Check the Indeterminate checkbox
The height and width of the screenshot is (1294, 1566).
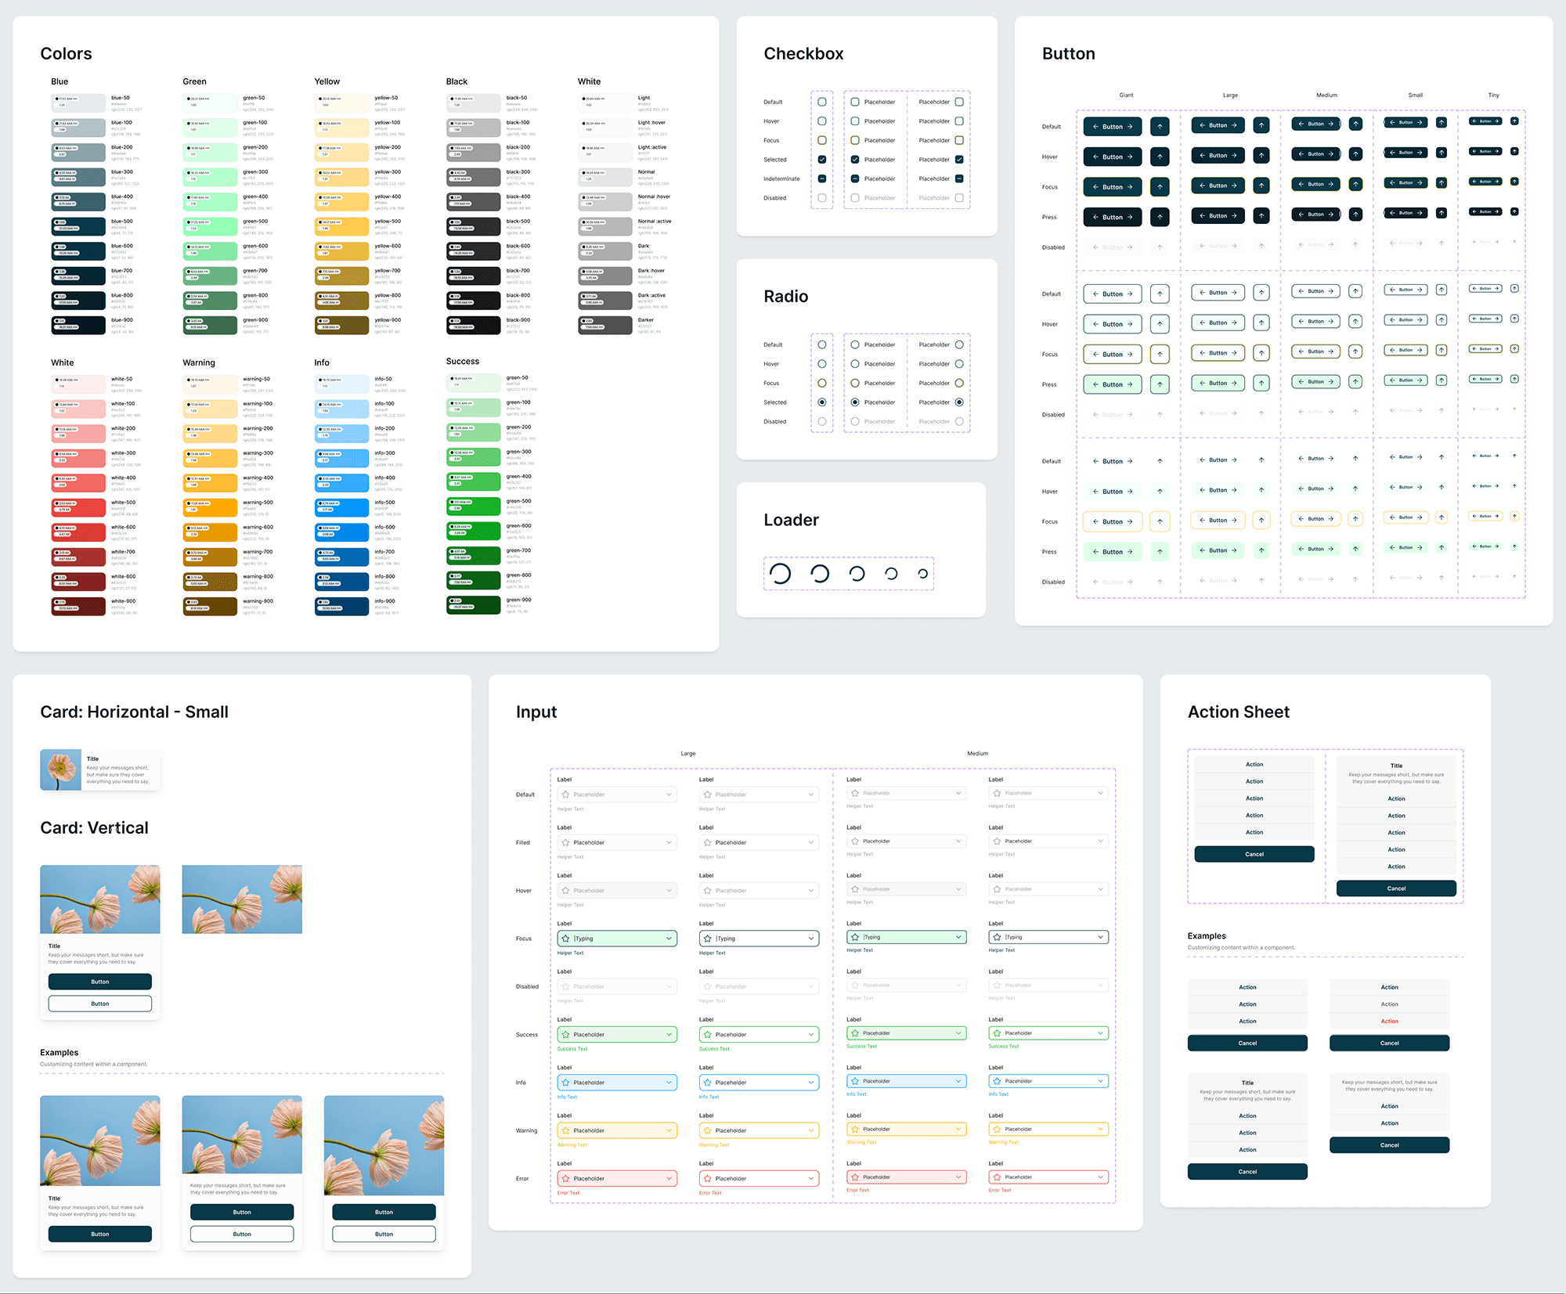click(x=821, y=178)
